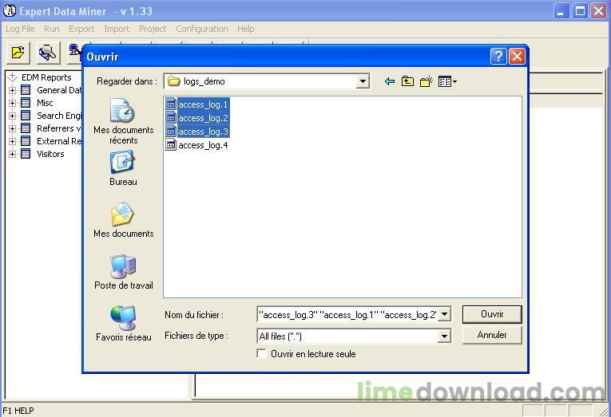Open Mes documents récents shortcut
611x417 pixels.
pyautogui.click(x=123, y=121)
